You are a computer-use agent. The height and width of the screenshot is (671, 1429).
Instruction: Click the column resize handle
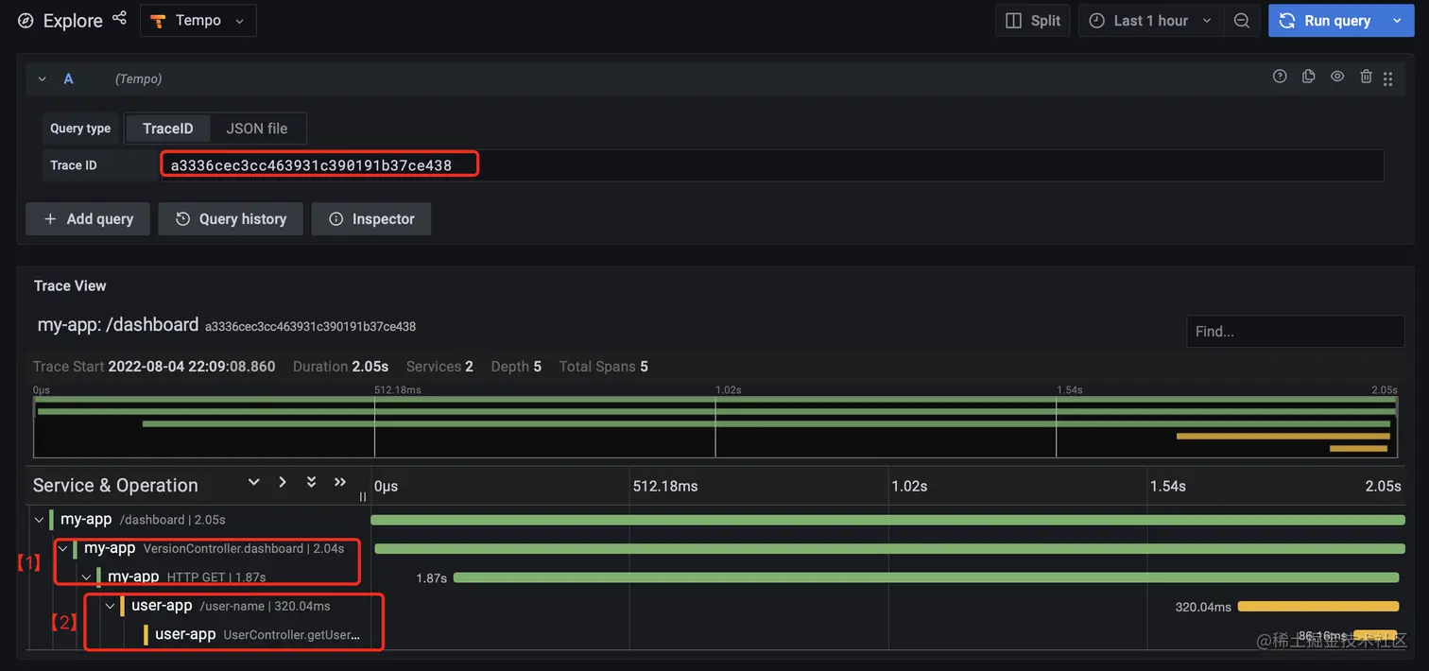[364, 495]
